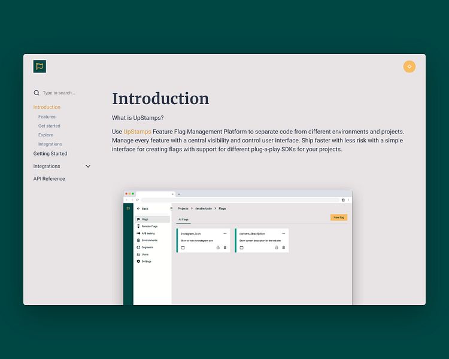Toggle the light/dark theme sun button
The width and height of the screenshot is (449, 359).
[409, 66]
